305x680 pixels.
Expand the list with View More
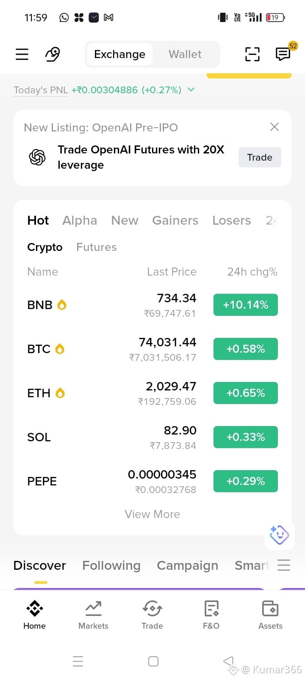click(x=152, y=514)
